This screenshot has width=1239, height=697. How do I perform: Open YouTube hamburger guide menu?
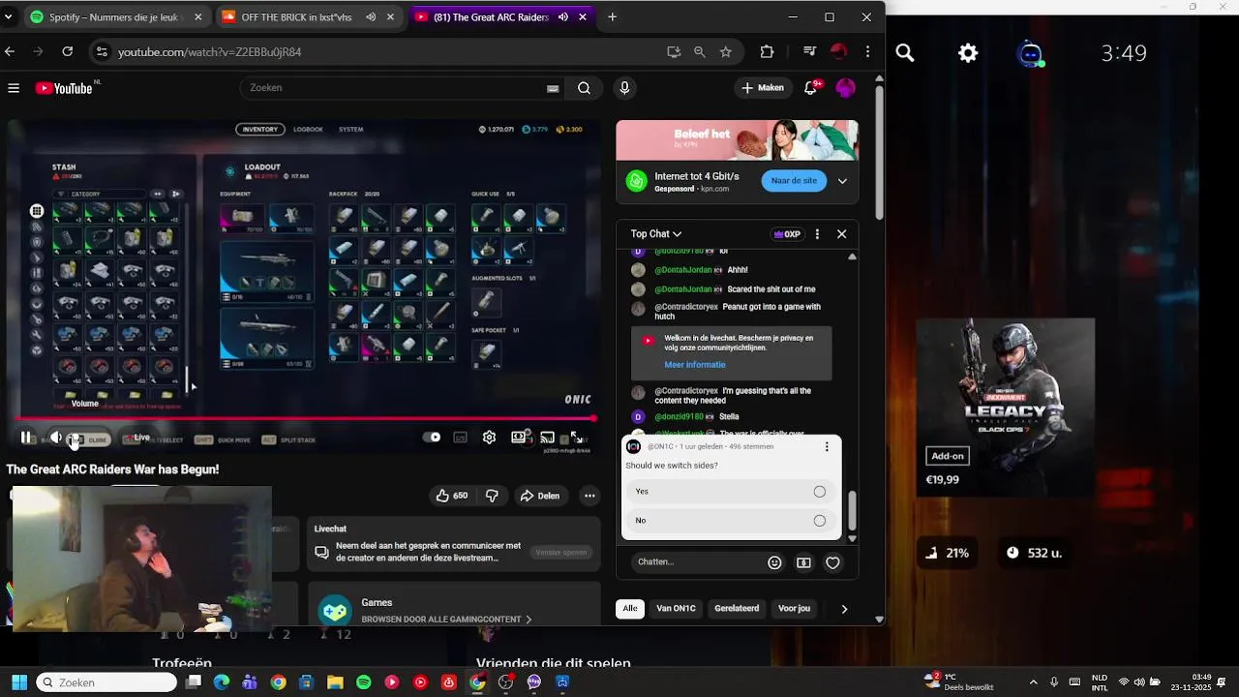14,88
